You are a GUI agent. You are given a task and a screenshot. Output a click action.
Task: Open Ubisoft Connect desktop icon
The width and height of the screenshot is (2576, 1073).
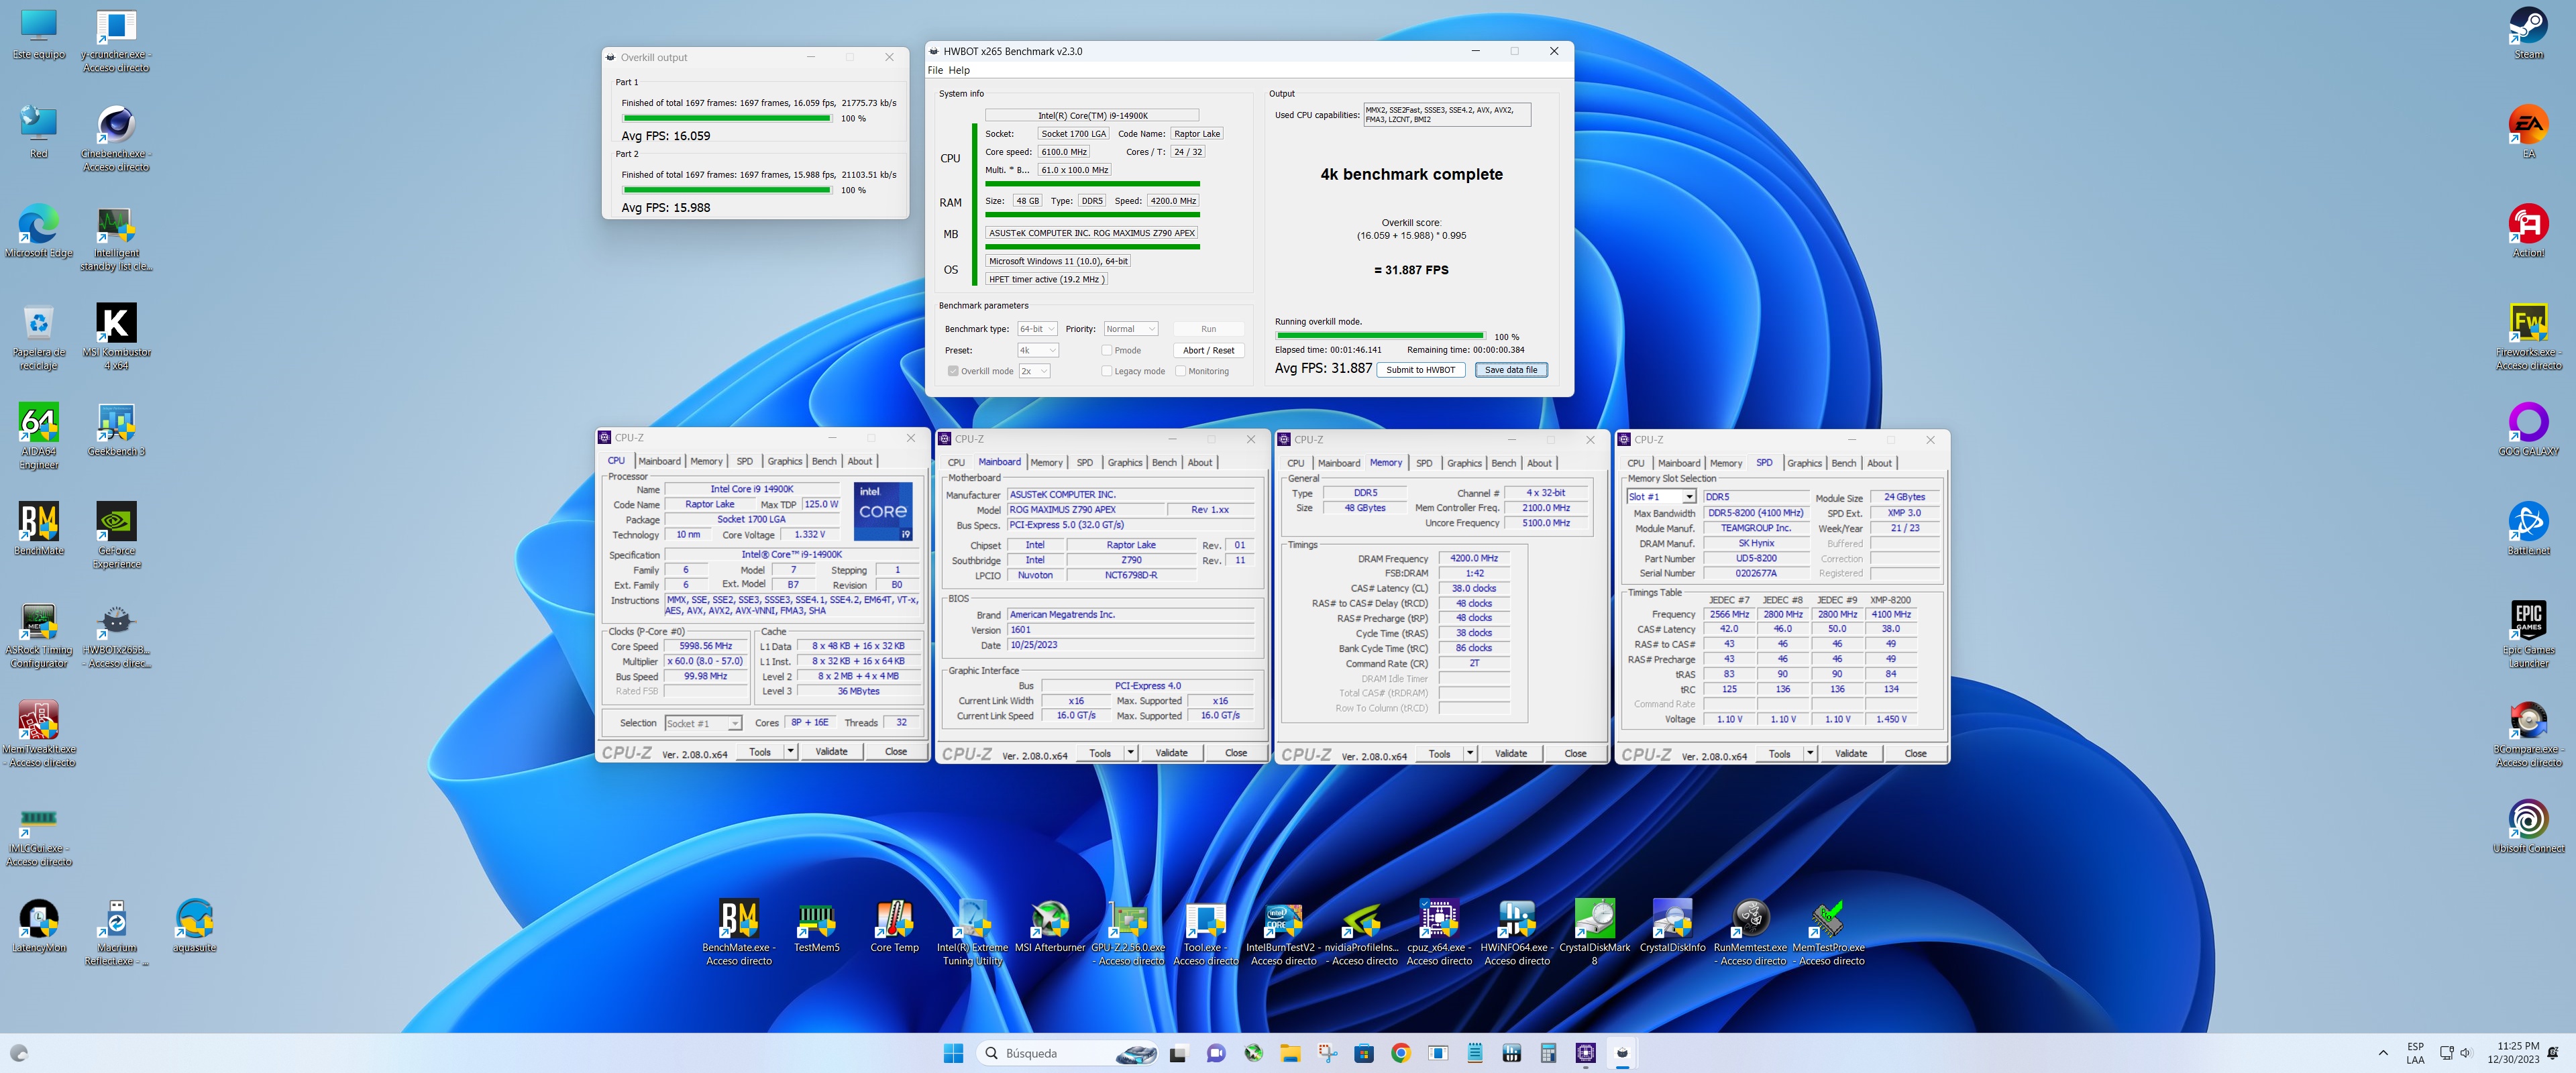2529,826
